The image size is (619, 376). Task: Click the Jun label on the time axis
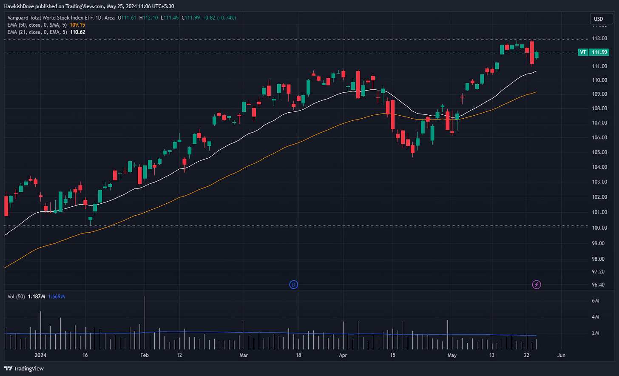561,355
